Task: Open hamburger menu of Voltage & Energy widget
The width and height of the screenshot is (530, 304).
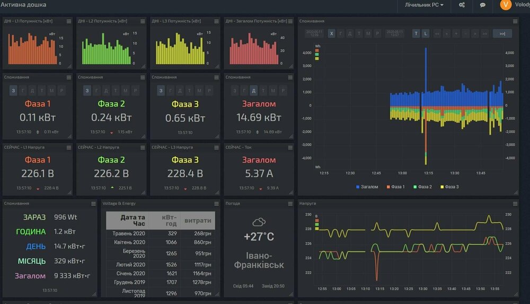Action: (x=216, y=203)
